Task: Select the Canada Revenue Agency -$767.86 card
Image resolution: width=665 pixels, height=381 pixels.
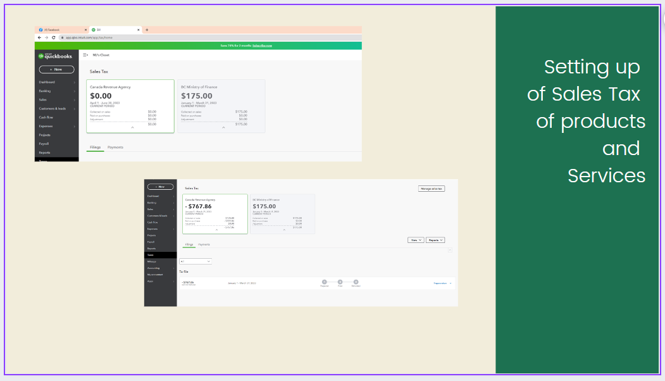Action: 215,214
